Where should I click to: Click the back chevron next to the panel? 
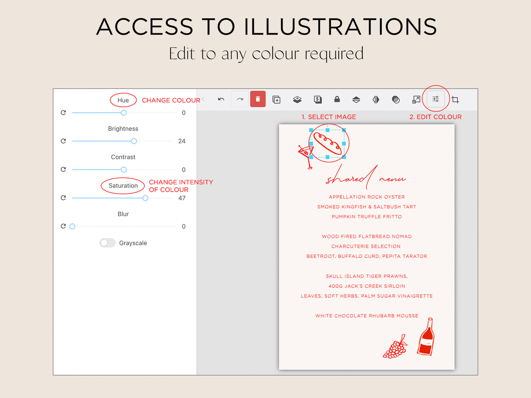pyautogui.click(x=203, y=99)
